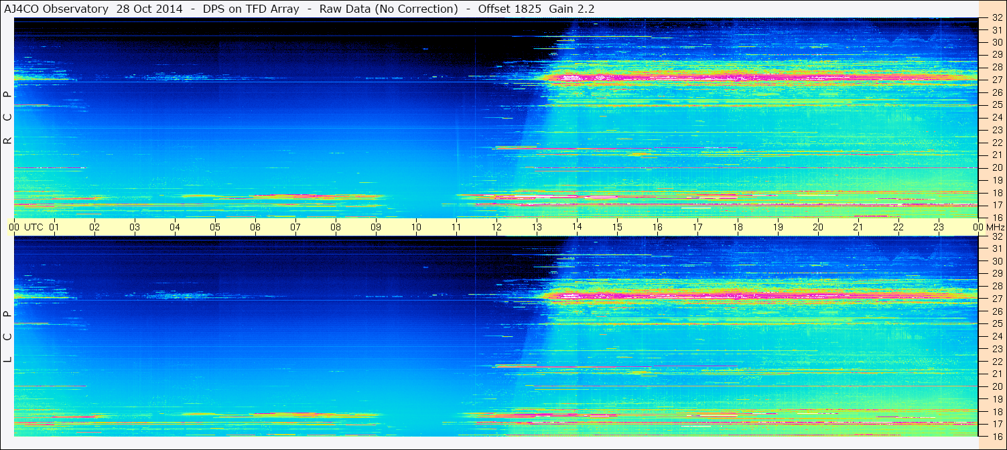
Task: Select the 23 hour label on the time axis
Action: [x=939, y=227]
